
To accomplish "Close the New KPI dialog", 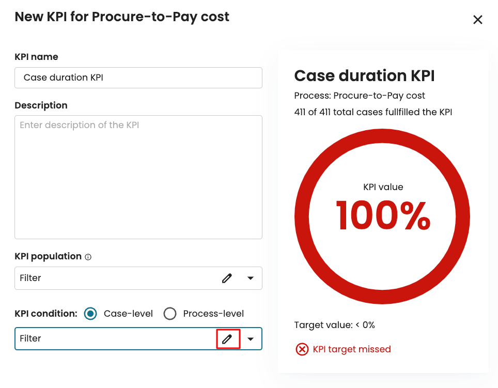I will 478,20.
